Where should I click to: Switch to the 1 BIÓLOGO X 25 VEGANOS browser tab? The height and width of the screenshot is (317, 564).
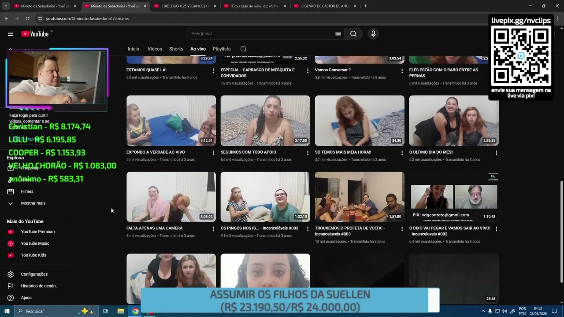tap(185, 6)
